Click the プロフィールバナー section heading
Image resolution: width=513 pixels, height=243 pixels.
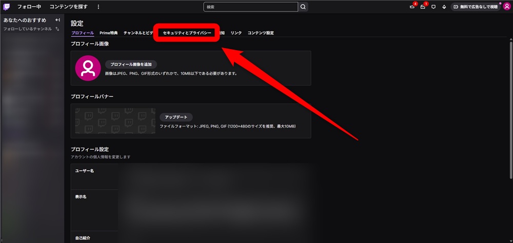tap(92, 96)
